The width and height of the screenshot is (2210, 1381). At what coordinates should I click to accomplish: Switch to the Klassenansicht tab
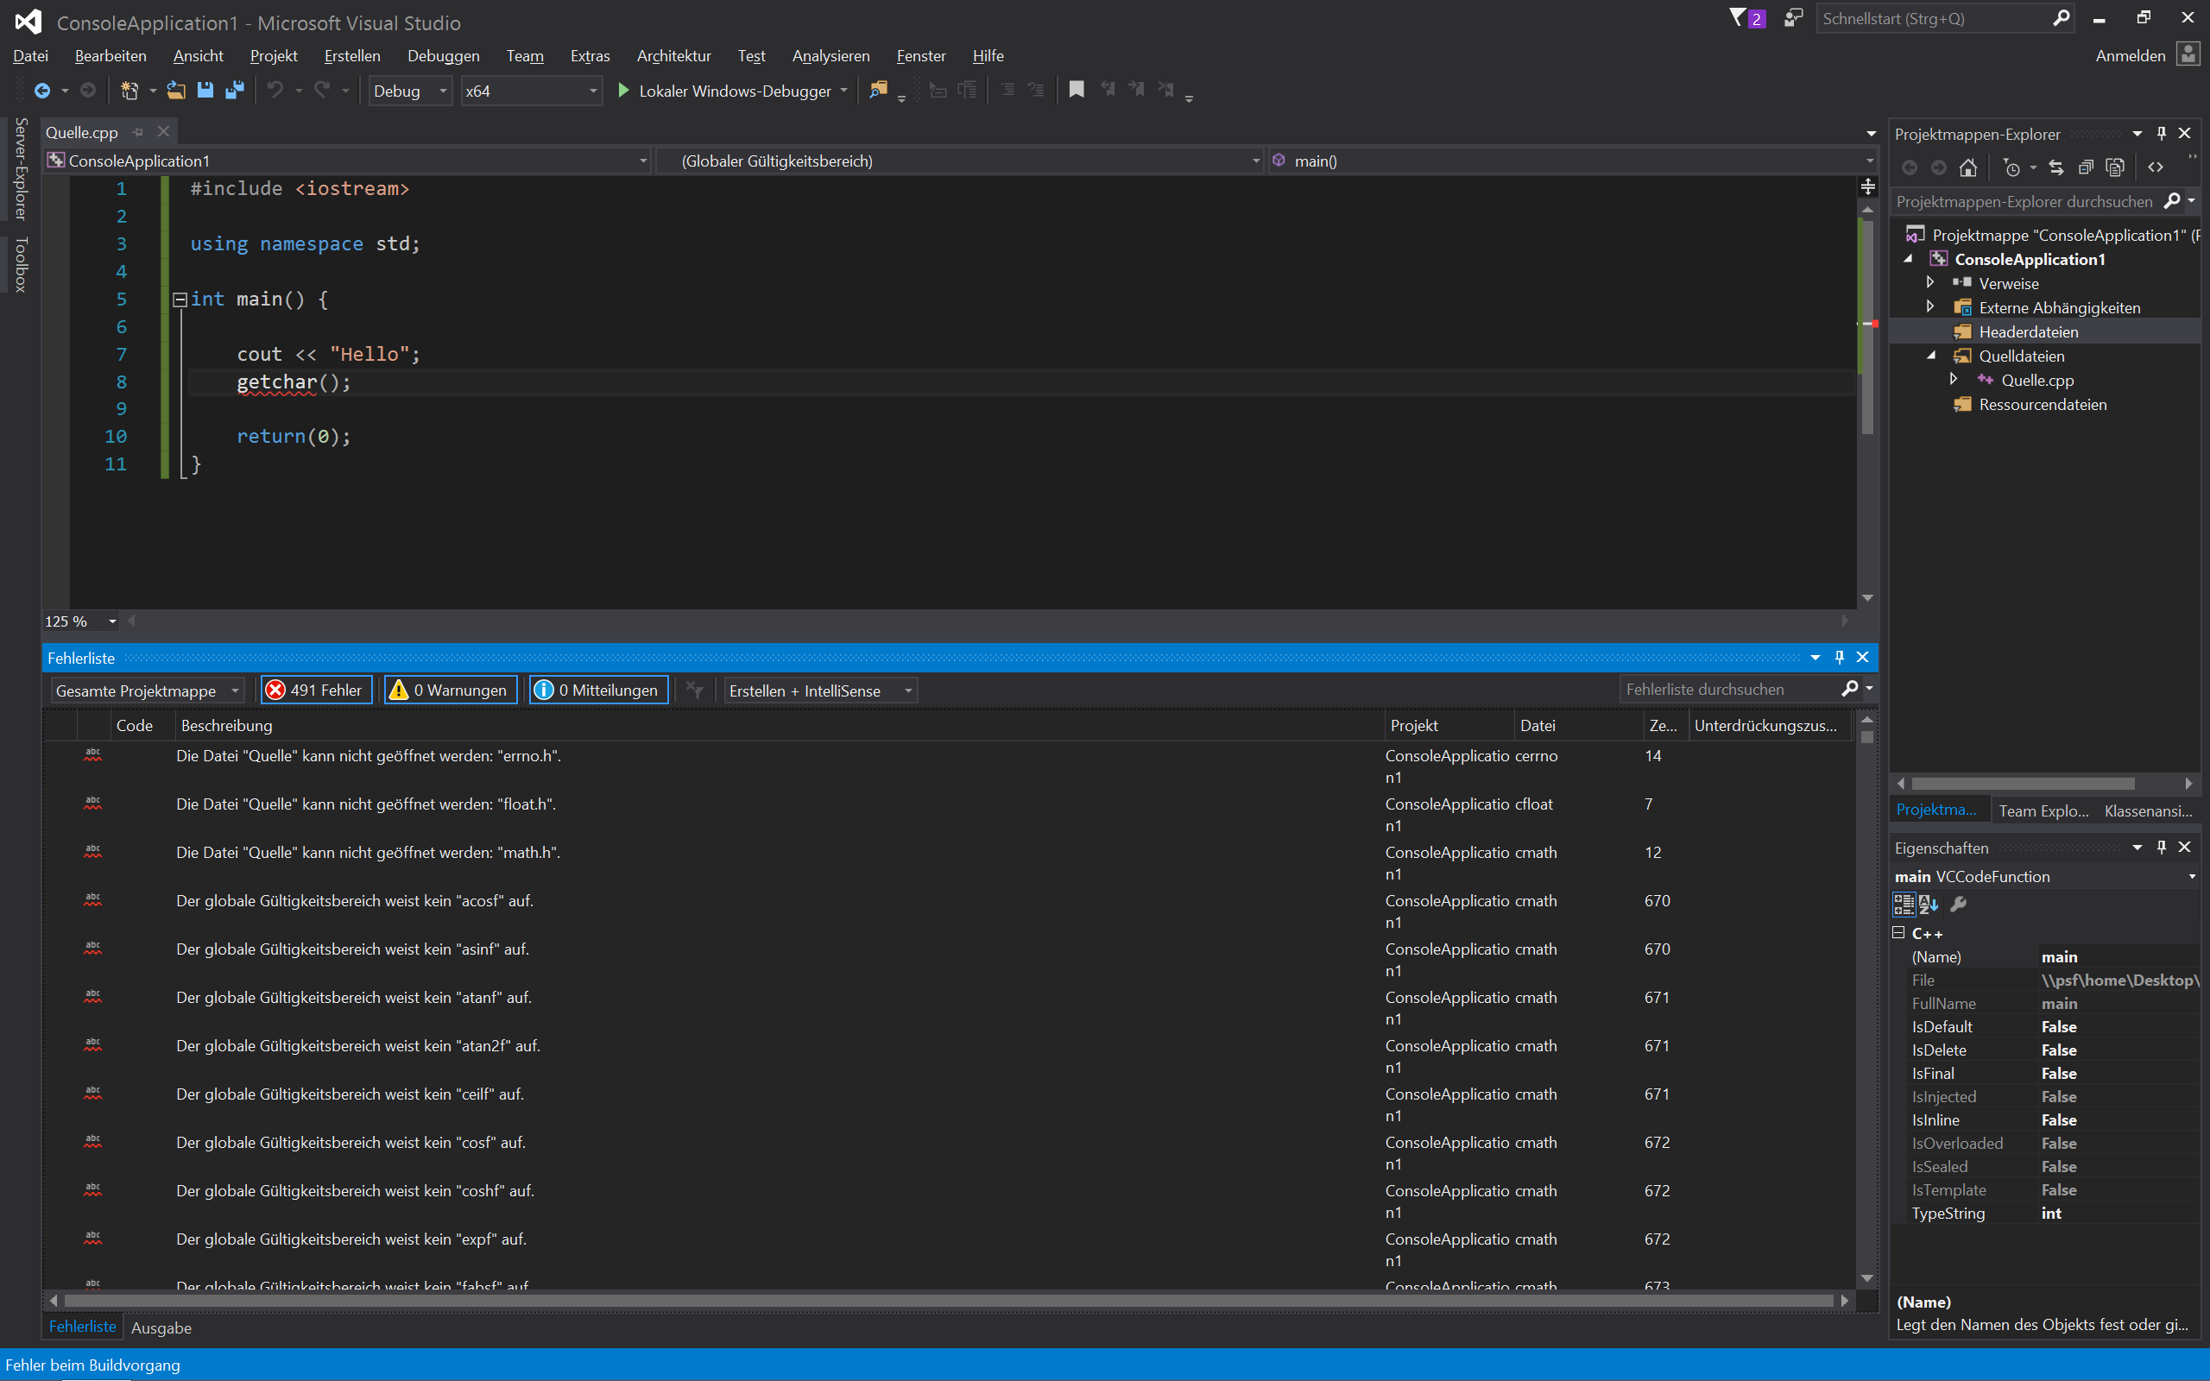2148,810
